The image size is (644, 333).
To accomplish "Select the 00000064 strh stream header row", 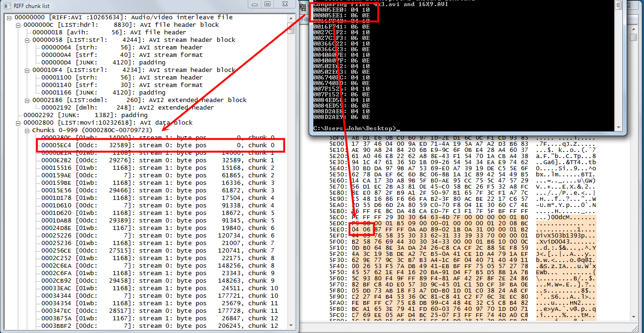I will tap(122, 48).
